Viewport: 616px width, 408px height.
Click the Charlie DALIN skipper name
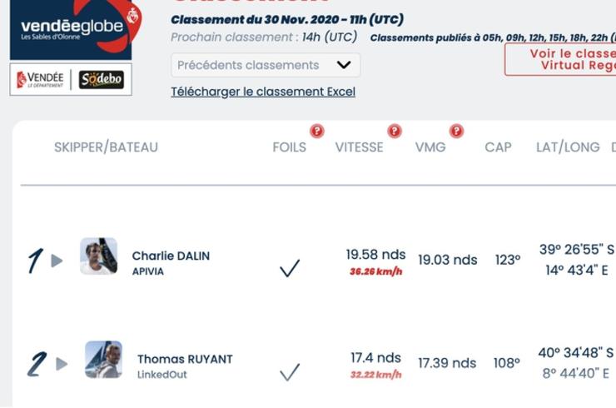coord(171,256)
